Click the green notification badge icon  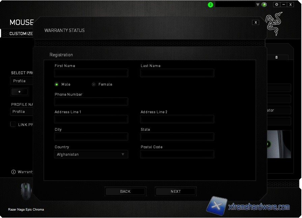pos(211,5)
